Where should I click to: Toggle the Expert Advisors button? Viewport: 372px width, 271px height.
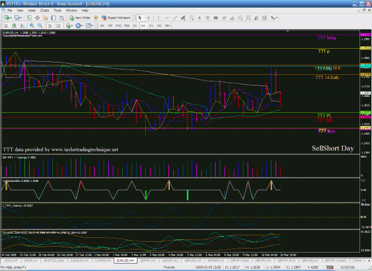[116, 18]
